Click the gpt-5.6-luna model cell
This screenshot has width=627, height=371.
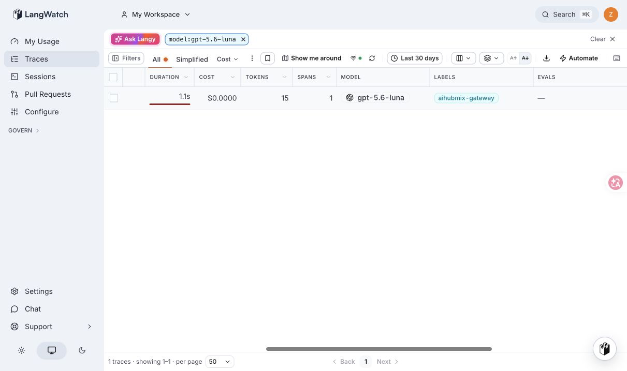pos(375,98)
